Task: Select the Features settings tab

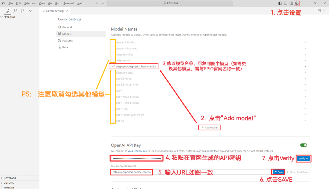Action: click(81, 40)
